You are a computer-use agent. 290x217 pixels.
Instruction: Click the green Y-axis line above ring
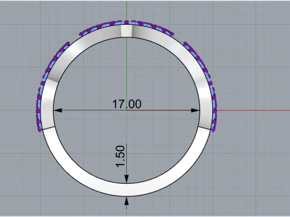point(126,10)
